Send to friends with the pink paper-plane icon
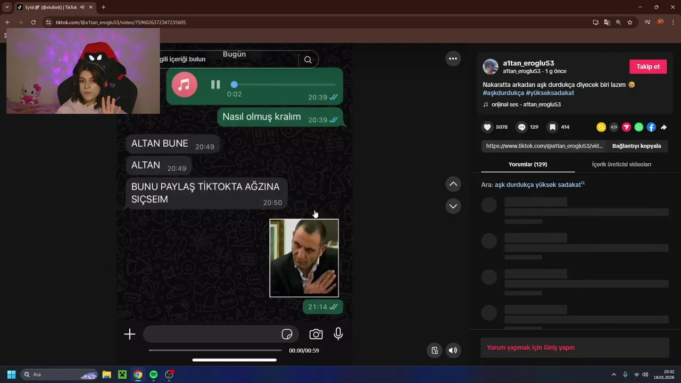The image size is (681, 383). coord(626,127)
